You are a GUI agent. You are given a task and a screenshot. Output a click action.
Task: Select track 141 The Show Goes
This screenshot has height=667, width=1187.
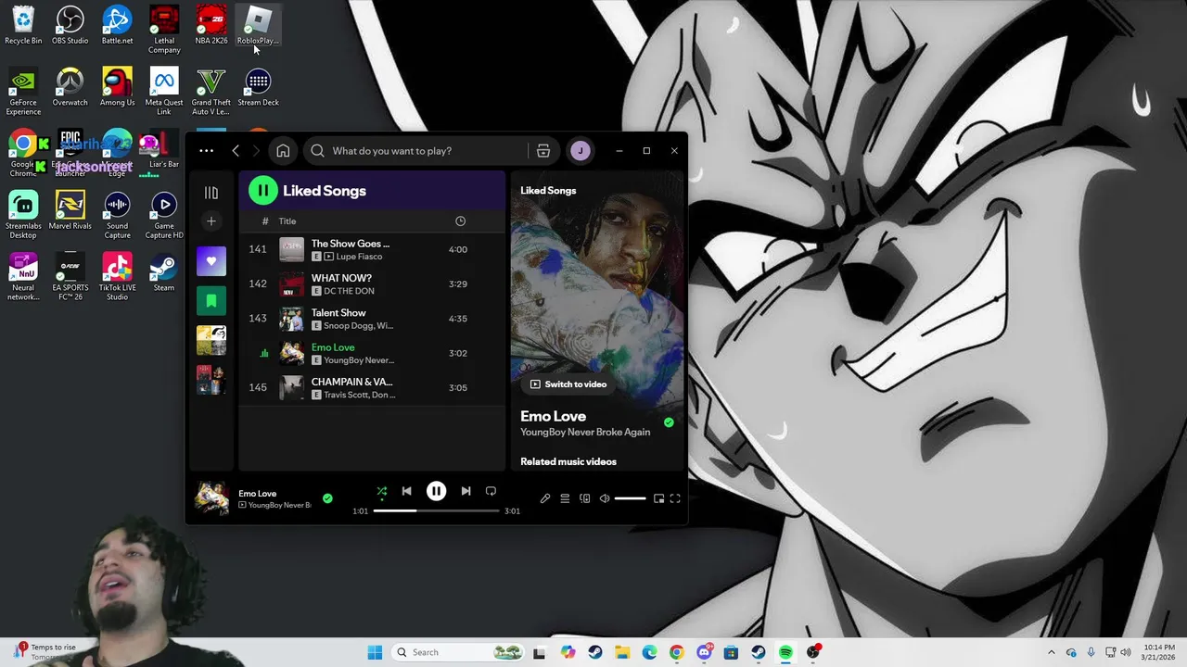pyautogui.click(x=371, y=249)
